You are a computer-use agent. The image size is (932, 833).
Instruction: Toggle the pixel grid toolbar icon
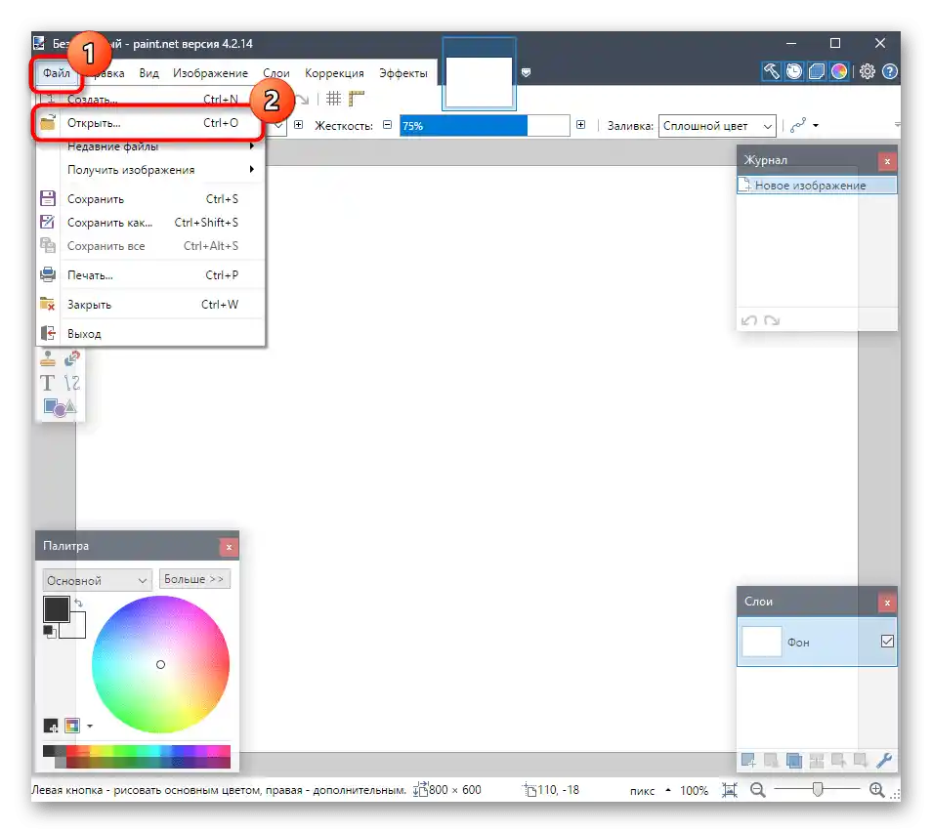click(x=333, y=99)
